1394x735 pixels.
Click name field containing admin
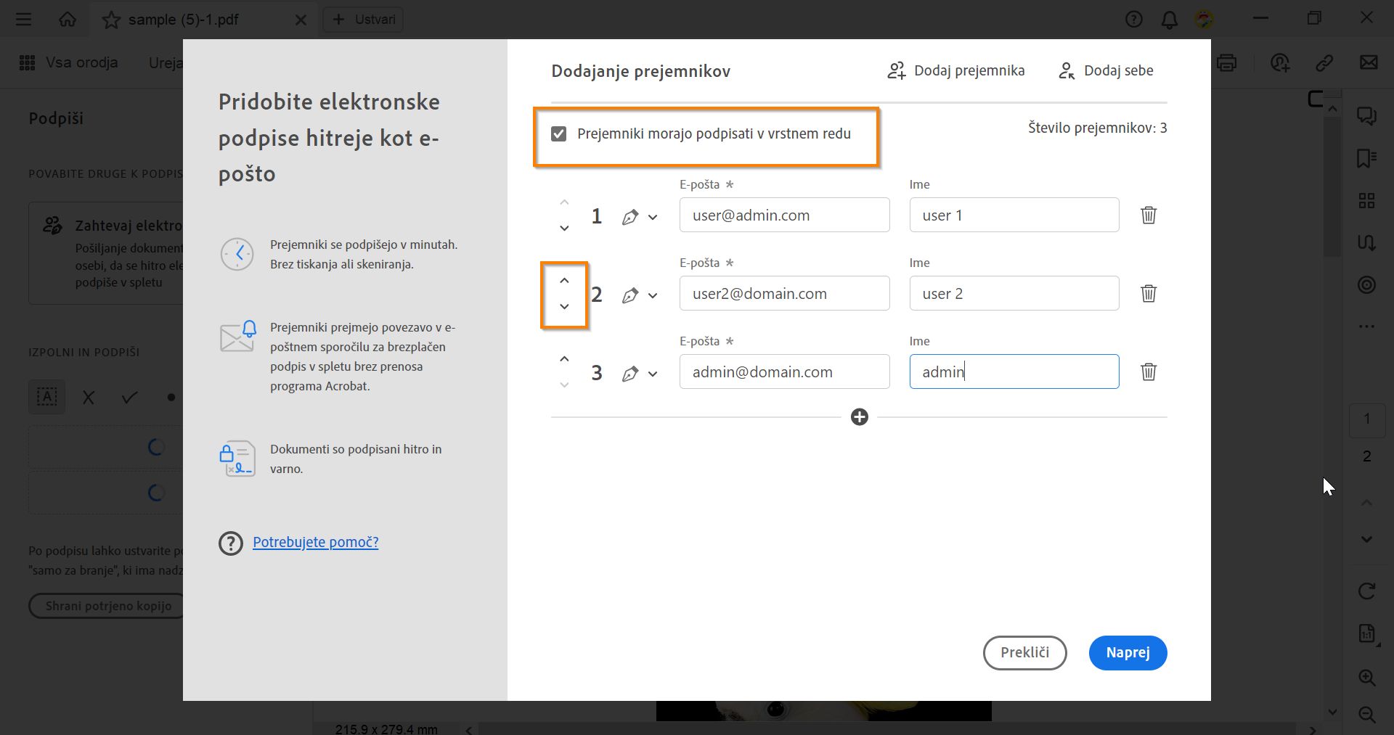point(1014,371)
